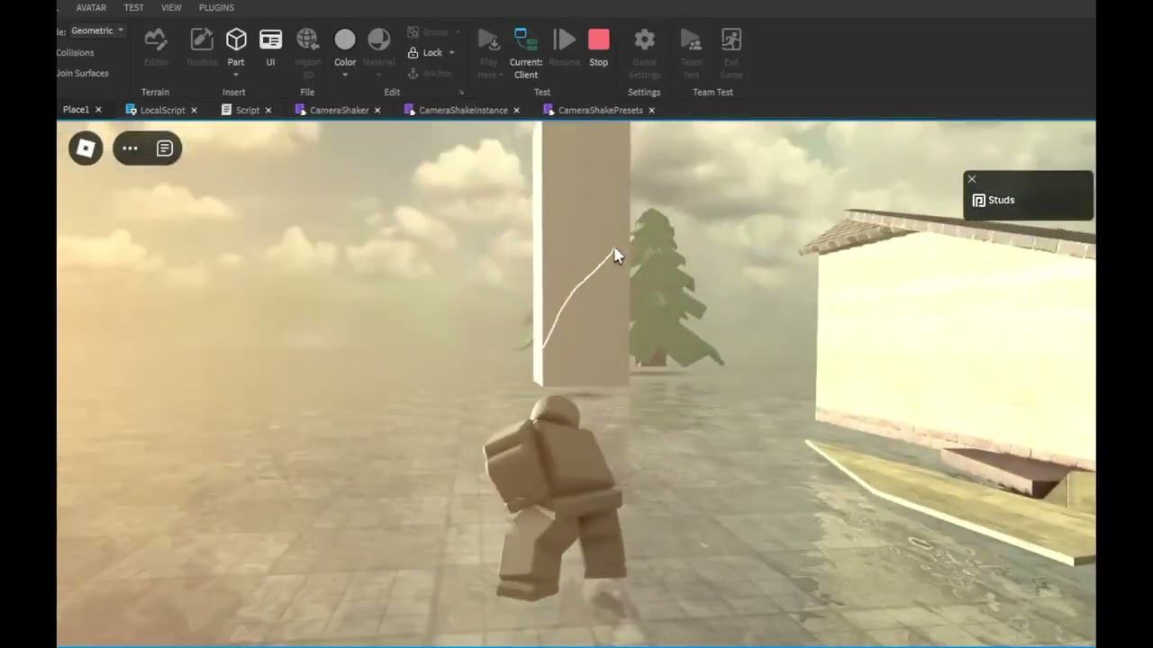This screenshot has height=648, width=1153.
Task: Switch to the LocalScript tab
Action: (x=162, y=111)
